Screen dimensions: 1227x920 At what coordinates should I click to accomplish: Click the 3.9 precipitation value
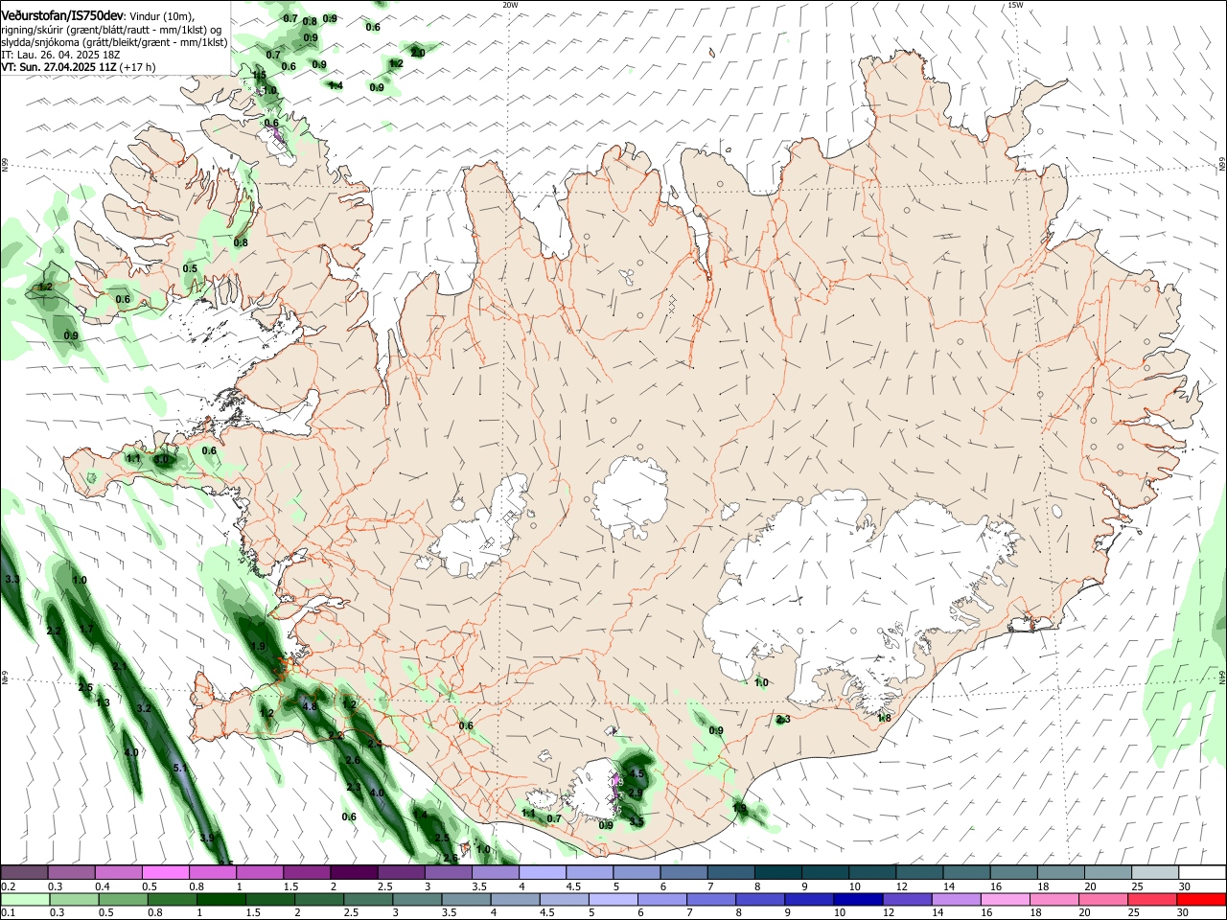tap(207, 838)
